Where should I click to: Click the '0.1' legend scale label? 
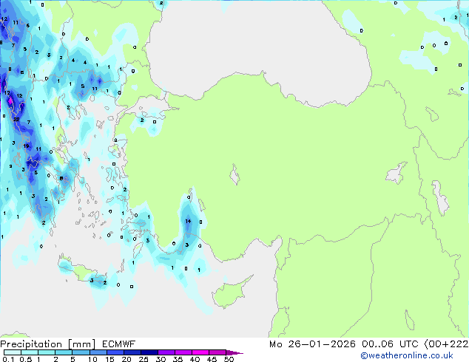pos(8,359)
